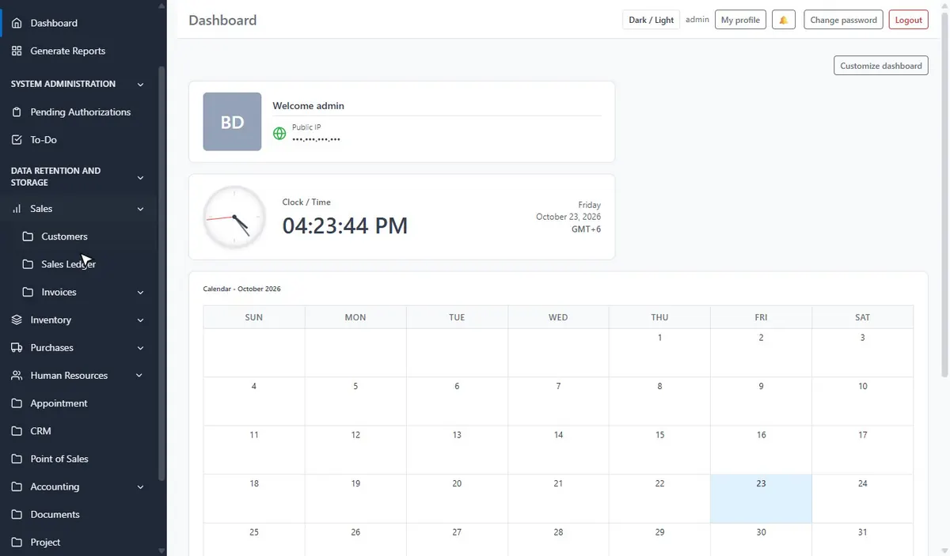Screen dimensions: 950x556
Task: Click Calendar - October 2026 title
Action: [242, 289]
